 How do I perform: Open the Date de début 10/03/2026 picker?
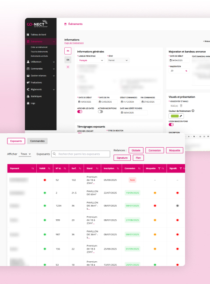87,102
